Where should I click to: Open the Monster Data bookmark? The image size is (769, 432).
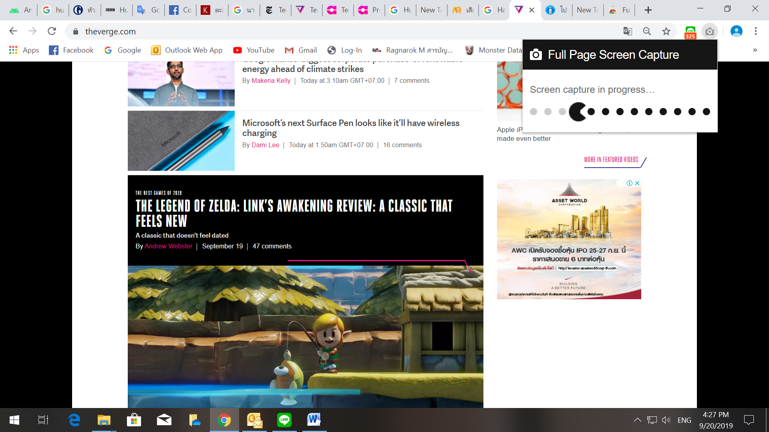click(x=493, y=50)
